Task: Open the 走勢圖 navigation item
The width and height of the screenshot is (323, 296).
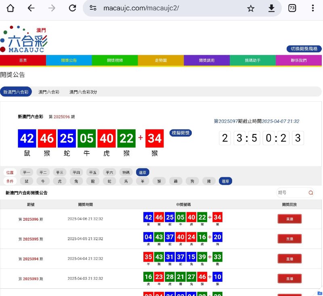Action: tap(161, 60)
